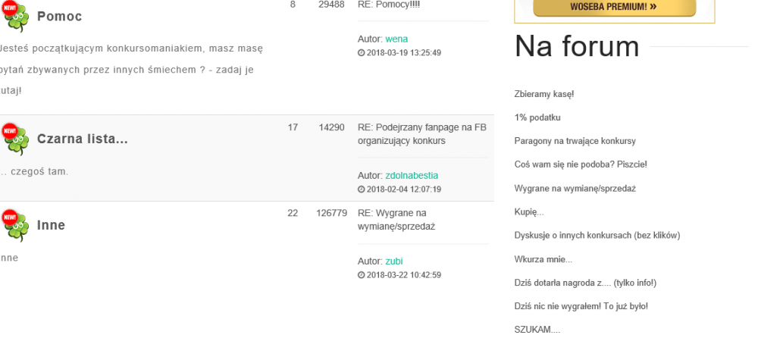View profile of author zubi

pyautogui.click(x=393, y=261)
